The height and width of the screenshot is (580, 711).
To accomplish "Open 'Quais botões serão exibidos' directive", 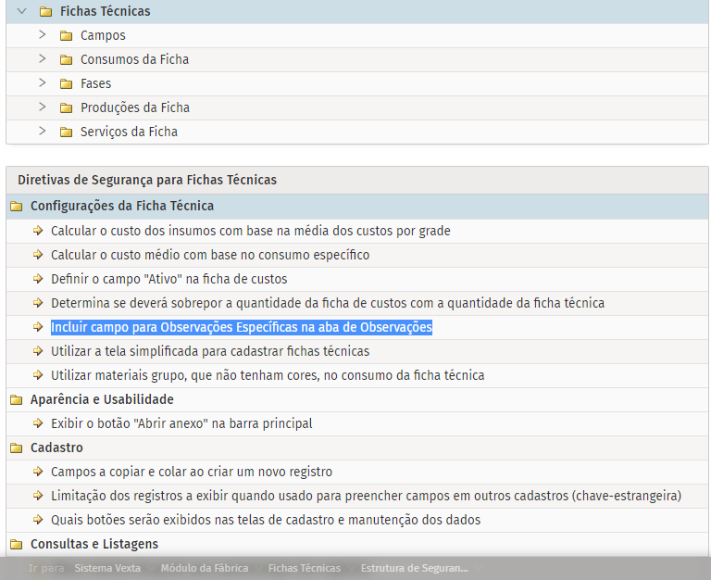I will [265, 520].
